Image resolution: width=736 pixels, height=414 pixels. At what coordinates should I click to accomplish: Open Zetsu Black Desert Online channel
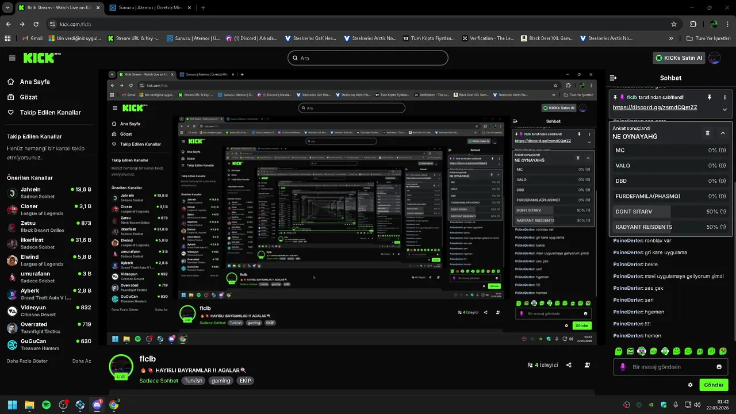[x=49, y=226]
